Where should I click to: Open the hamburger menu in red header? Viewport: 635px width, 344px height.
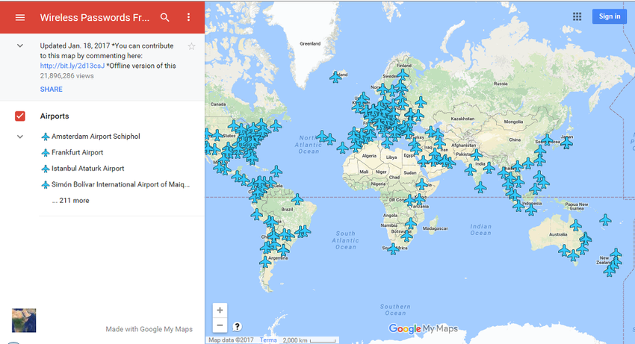coord(20,17)
